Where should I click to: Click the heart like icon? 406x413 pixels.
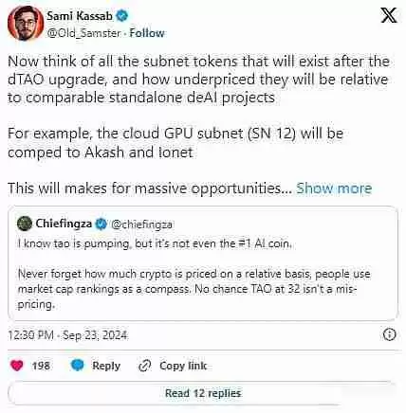[17, 366]
